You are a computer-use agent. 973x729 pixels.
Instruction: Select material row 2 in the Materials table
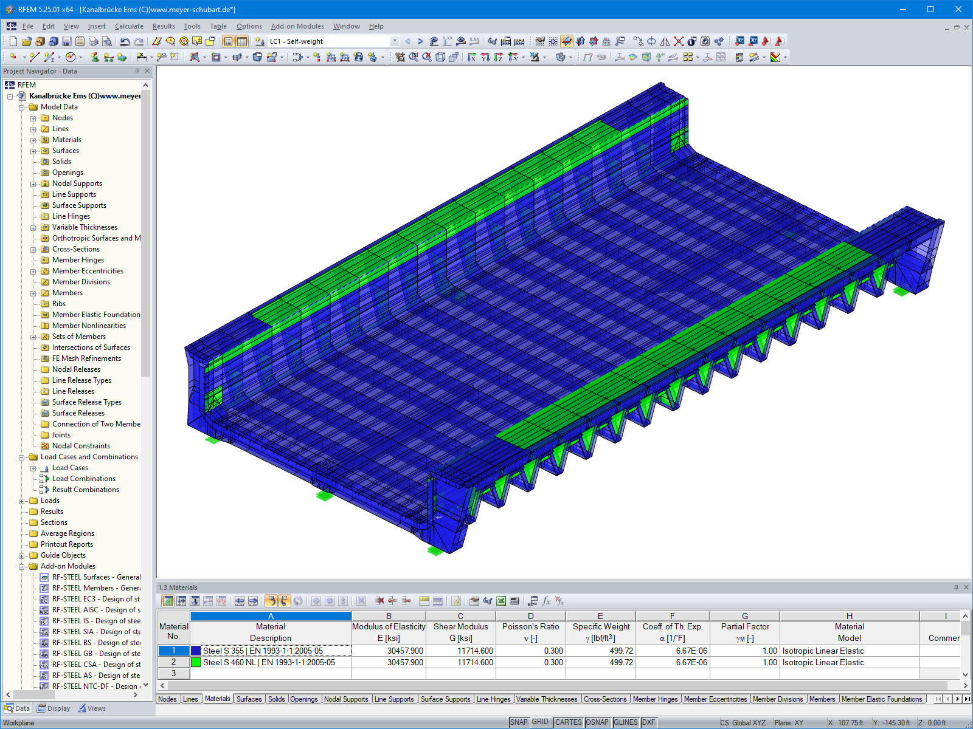tap(173, 662)
